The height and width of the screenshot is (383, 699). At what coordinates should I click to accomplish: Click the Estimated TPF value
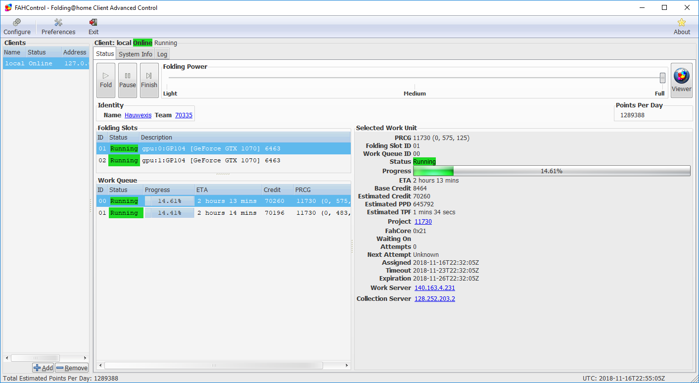(434, 212)
